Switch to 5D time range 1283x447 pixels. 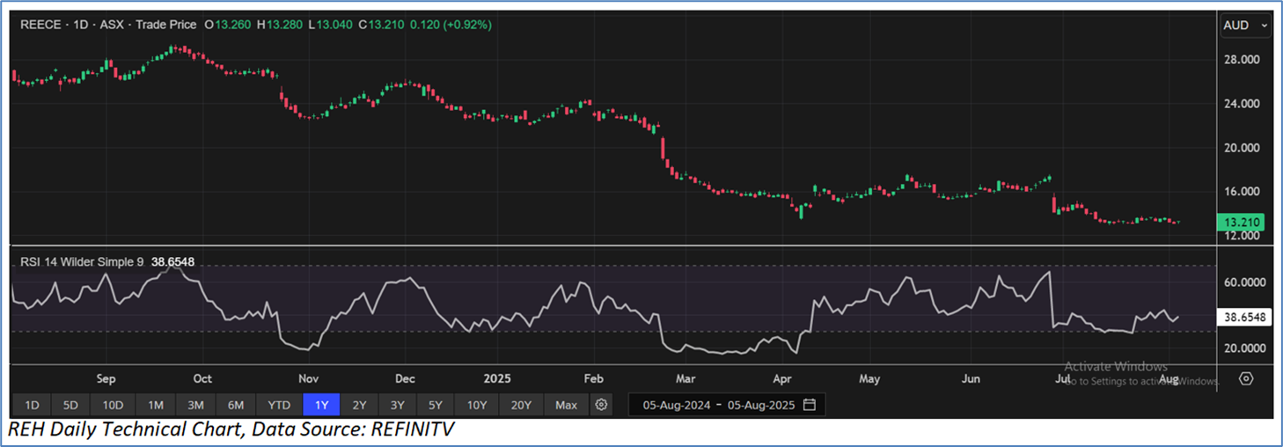coord(71,405)
